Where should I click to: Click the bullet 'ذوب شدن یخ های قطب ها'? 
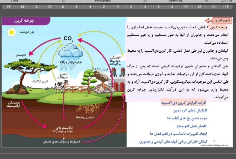[x=187, y=118]
